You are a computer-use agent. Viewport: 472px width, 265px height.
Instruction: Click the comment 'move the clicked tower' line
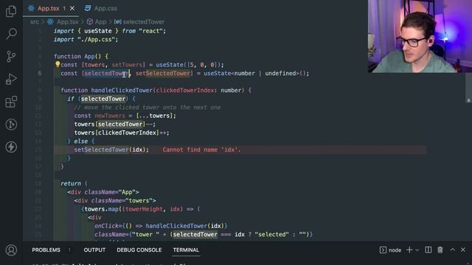(147, 107)
